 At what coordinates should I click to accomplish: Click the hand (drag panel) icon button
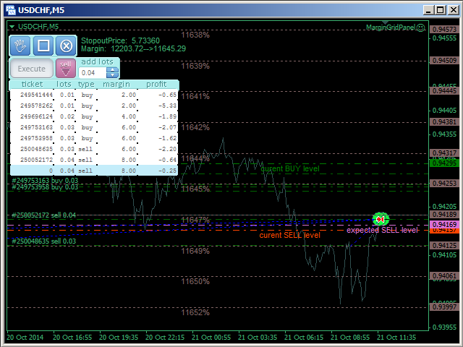[20, 46]
